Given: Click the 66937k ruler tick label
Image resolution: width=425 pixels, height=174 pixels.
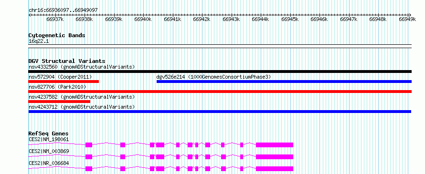Looking at the screenshot, I should [x=55, y=19].
